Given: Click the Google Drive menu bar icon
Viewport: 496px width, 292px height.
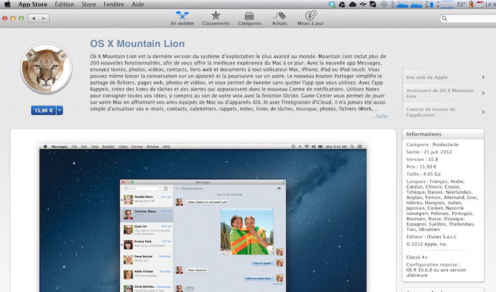Looking at the screenshot, I should [x=342, y=4].
